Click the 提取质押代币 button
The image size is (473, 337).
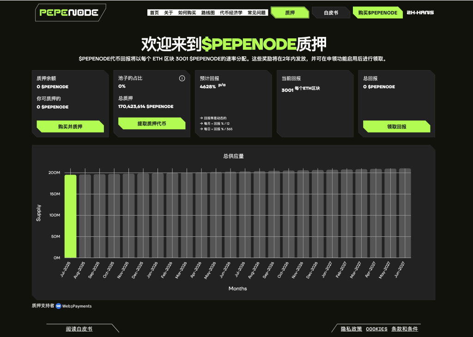pos(152,124)
